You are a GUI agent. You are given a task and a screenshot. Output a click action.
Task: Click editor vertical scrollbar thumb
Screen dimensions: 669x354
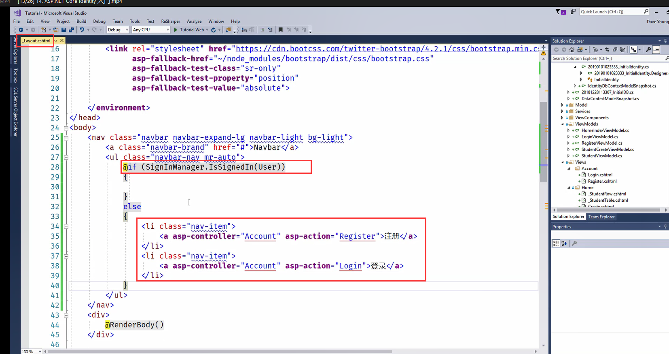coord(543,142)
